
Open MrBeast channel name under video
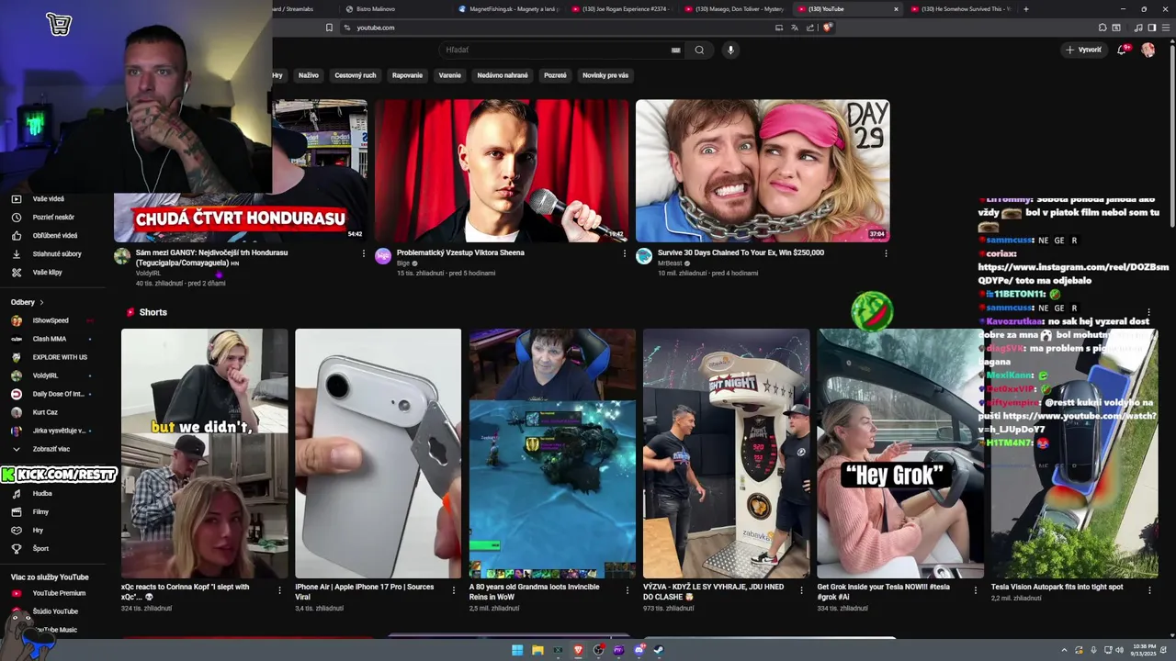pos(671,263)
